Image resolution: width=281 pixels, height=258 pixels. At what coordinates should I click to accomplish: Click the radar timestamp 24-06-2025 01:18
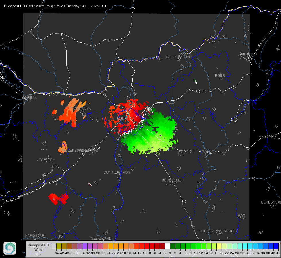coord(94,6)
